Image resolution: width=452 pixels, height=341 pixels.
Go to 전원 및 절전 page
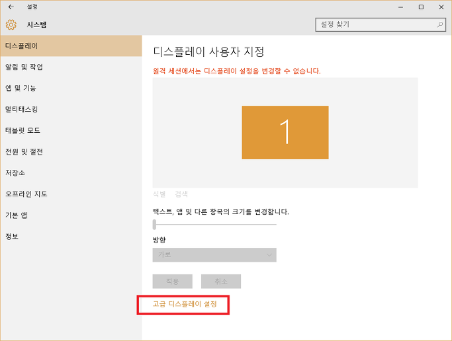pyautogui.click(x=71, y=151)
